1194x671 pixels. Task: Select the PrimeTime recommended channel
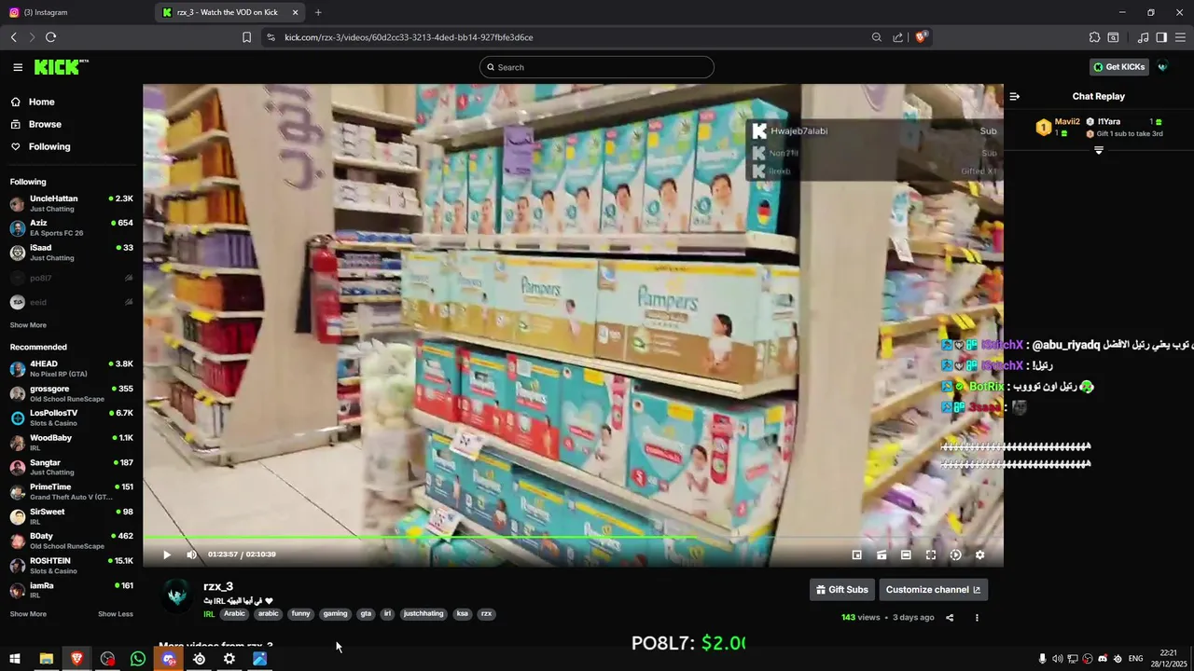pyautogui.click(x=71, y=491)
